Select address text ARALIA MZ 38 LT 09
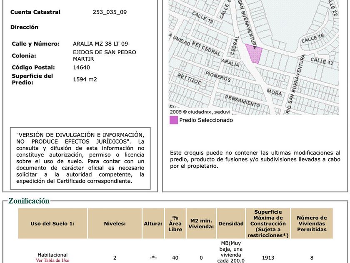This screenshot has height=263, width=350. point(100,43)
